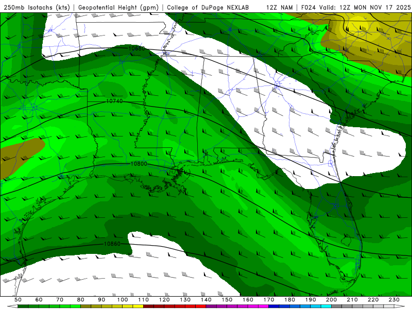The height and width of the screenshot is (309, 412).
Task: Click the bright cyan swatch ending at 200
Action: [x=326, y=306]
